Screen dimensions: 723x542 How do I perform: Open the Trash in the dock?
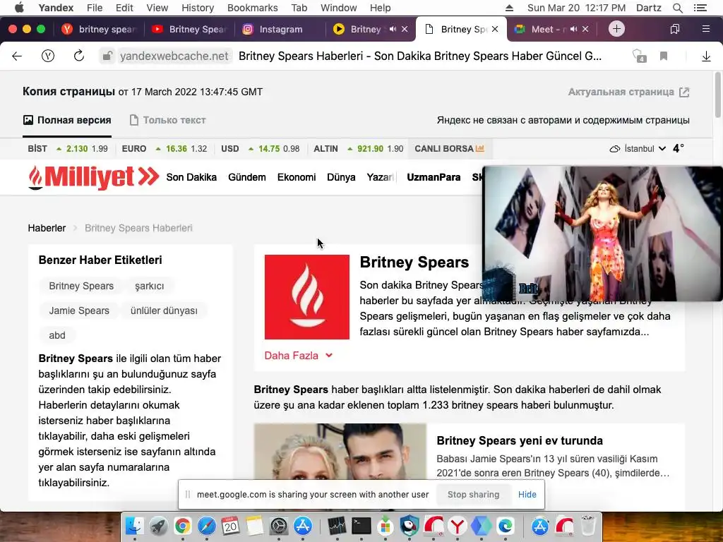pyautogui.click(x=588, y=526)
